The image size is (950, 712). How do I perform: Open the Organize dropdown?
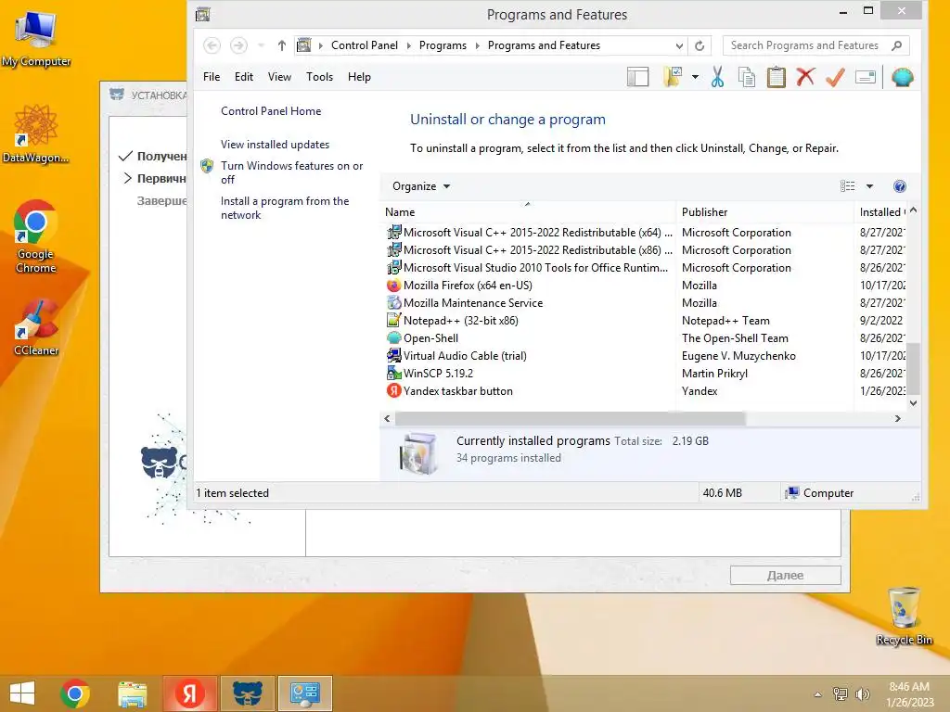(x=421, y=186)
